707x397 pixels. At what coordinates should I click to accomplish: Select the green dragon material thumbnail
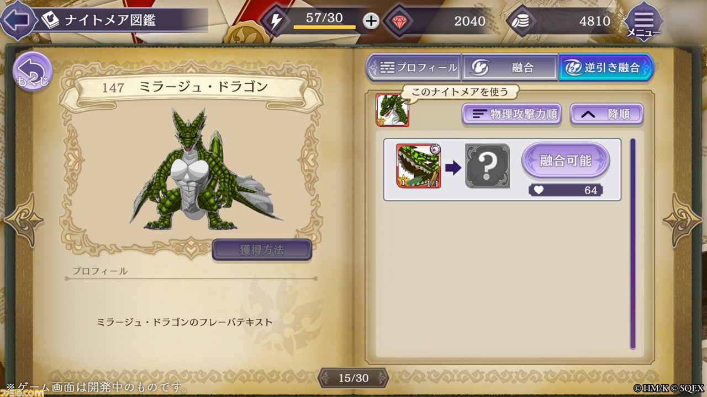[419, 166]
